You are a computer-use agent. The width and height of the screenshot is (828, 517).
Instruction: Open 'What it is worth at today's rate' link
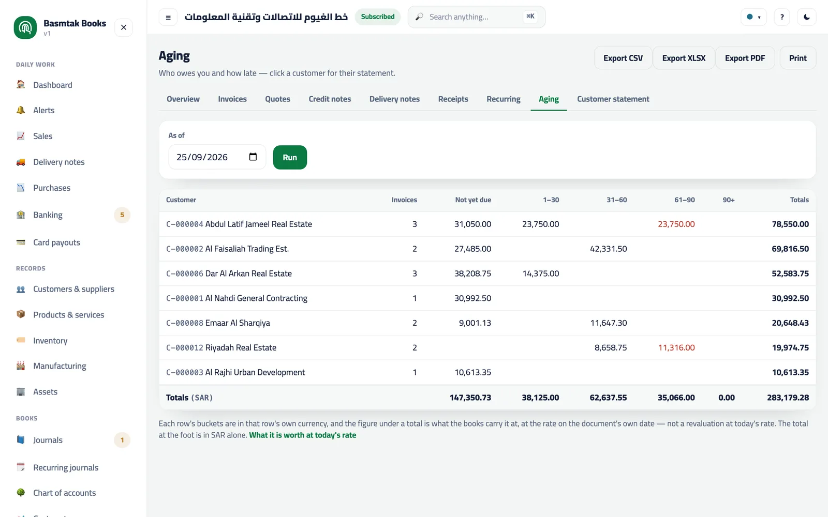pyautogui.click(x=303, y=435)
